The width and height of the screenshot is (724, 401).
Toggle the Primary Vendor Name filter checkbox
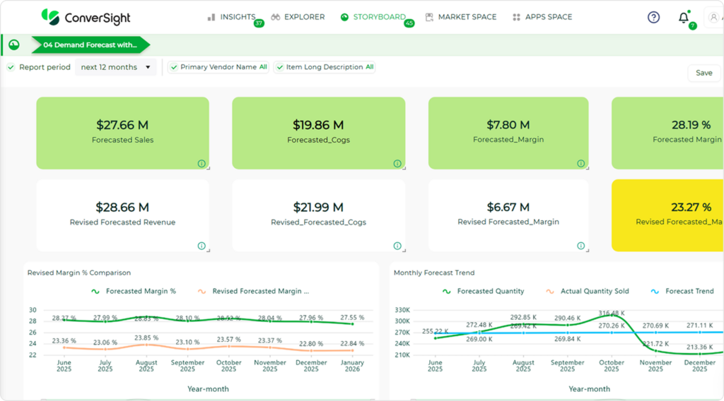coord(174,67)
